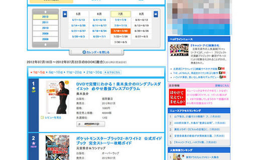Image resolution: width=257 pixels, height=160 pixels.
Task: Click the 8/20–8/26 week cell
Action: 142,31
